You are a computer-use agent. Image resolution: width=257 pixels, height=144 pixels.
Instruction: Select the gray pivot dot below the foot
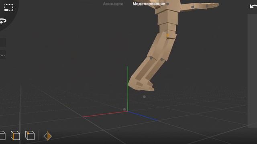click(144, 97)
